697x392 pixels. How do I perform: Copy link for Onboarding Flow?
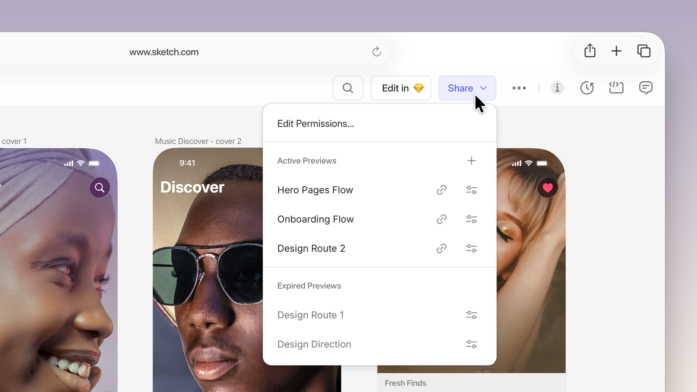point(441,219)
